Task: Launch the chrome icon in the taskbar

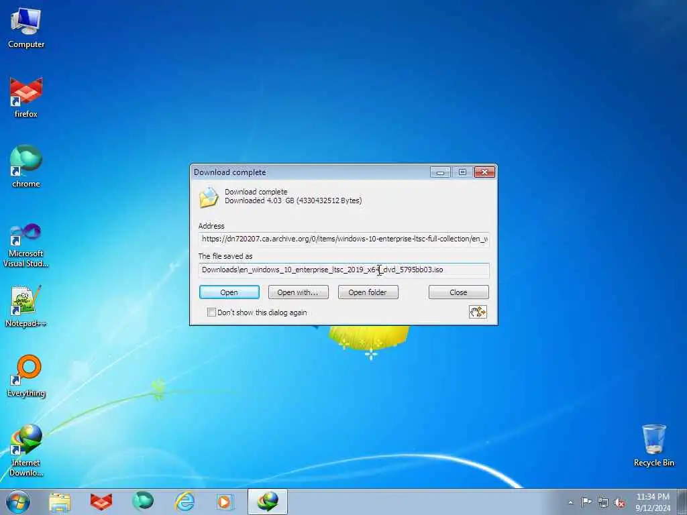Action: [143, 502]
